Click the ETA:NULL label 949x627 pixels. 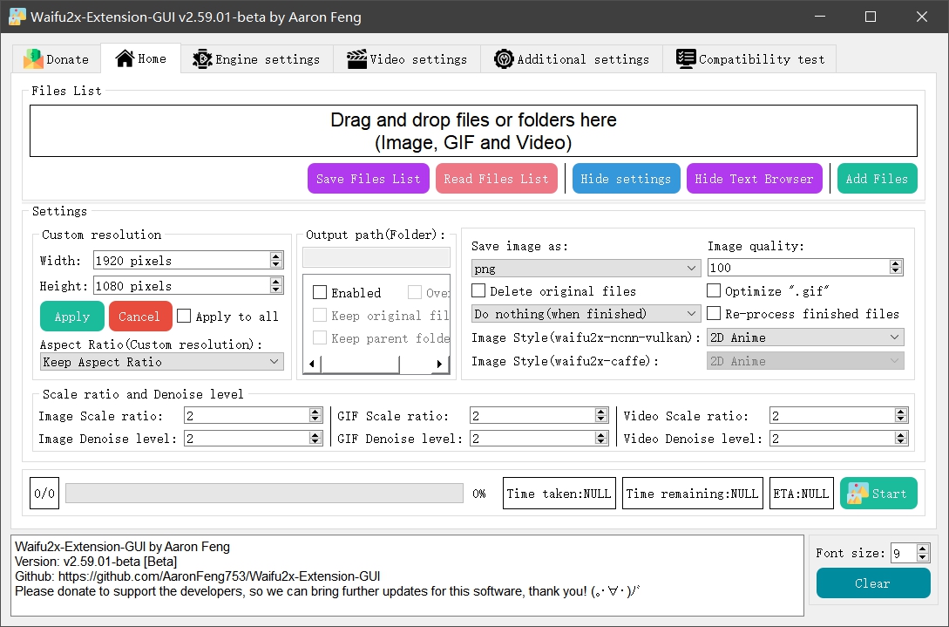click(802, 493)
